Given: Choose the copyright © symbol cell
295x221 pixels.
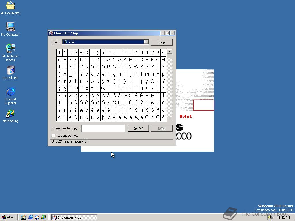Looking at the screenshot, I should pyautogui.click(x=76, y=89).
